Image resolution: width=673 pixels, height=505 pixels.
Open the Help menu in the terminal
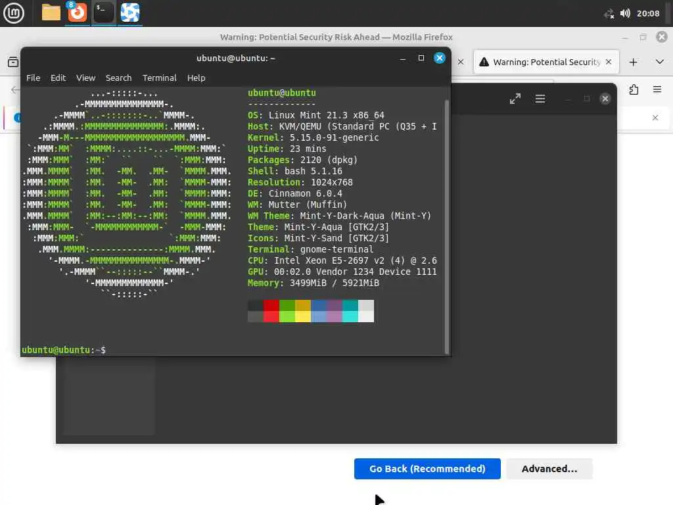(x=196, y=78)
